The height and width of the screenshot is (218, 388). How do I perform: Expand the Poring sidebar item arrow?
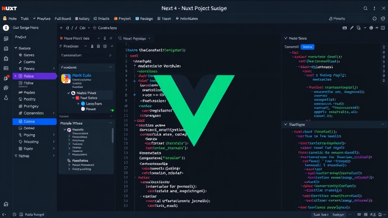click(54, 135)
